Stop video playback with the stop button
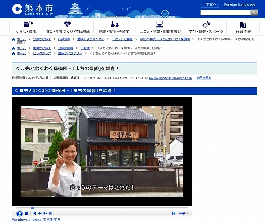Viewport: 265px width, 222px height. [26, 214]
